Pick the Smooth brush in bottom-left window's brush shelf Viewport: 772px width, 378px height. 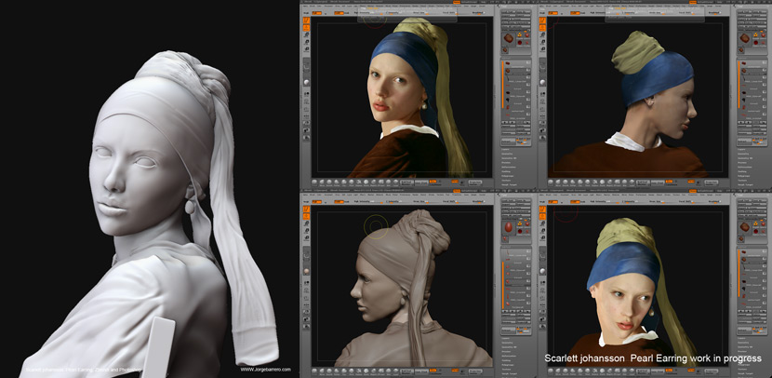[x=329, y=371]
